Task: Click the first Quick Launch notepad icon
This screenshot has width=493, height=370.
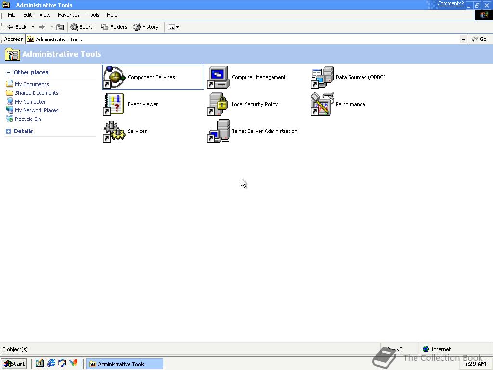Action: pos(39,363)
